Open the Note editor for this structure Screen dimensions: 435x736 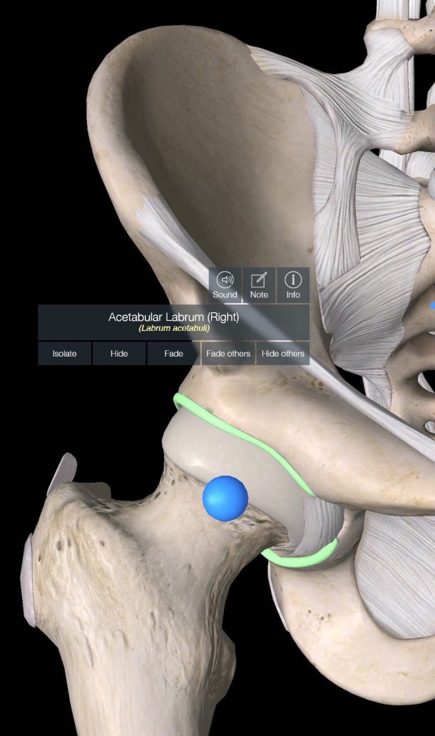(x=259, y=285)
